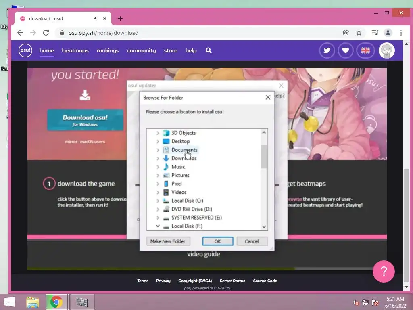Open the Source Code footer link

pyautogui.click(x=265, y=281)
